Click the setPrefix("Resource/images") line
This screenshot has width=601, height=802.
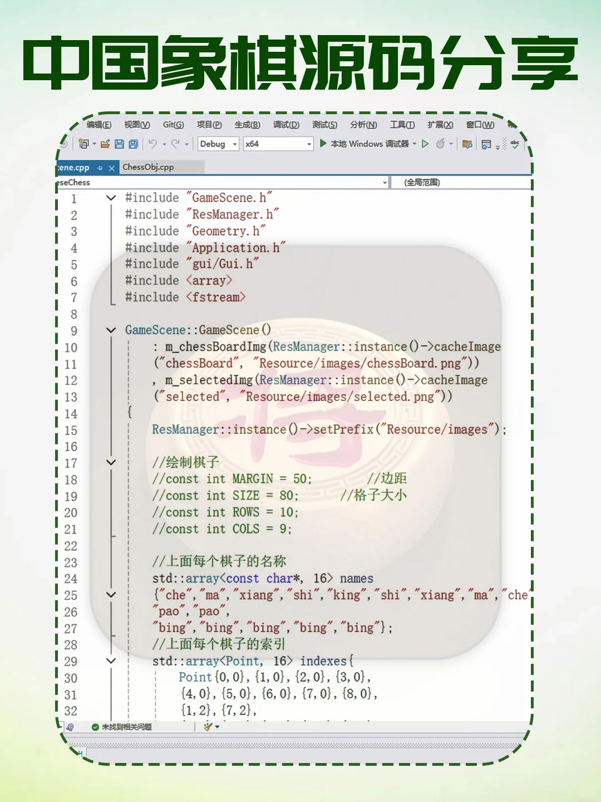[x=329, y=429]
